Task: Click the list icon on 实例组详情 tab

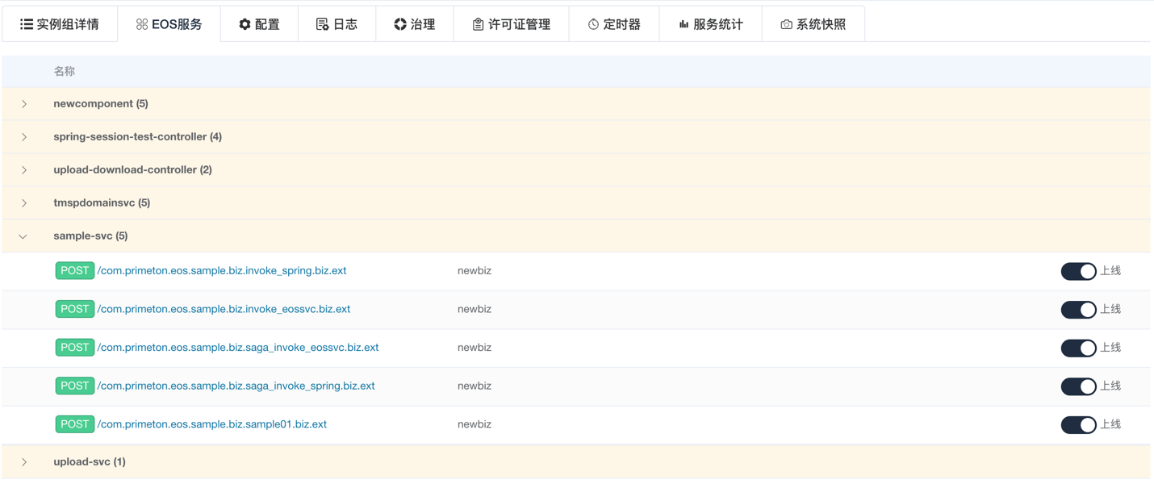Action: tap(27, 24)
